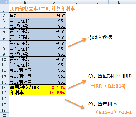Select column A header
Image resolution: width=136 pixels, height=117 pixels.
coord(25,2)
